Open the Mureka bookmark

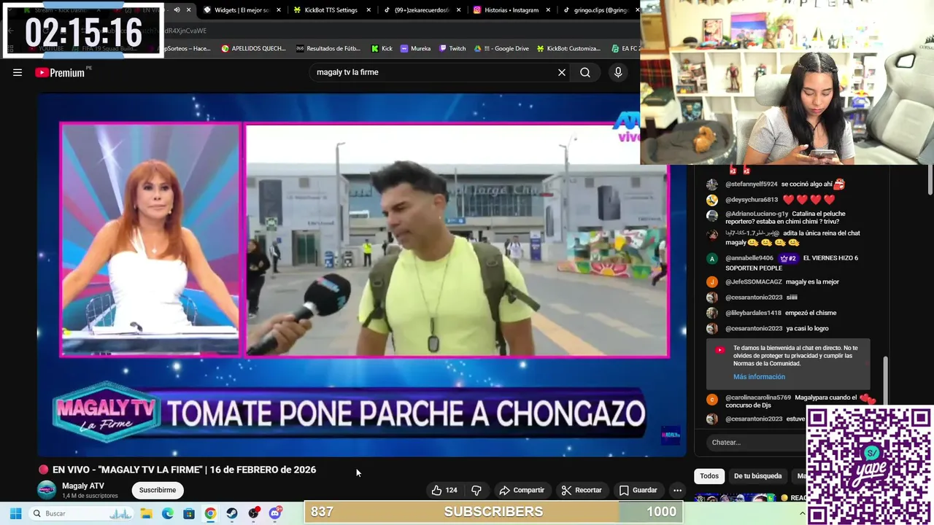[x=415, y=49]
